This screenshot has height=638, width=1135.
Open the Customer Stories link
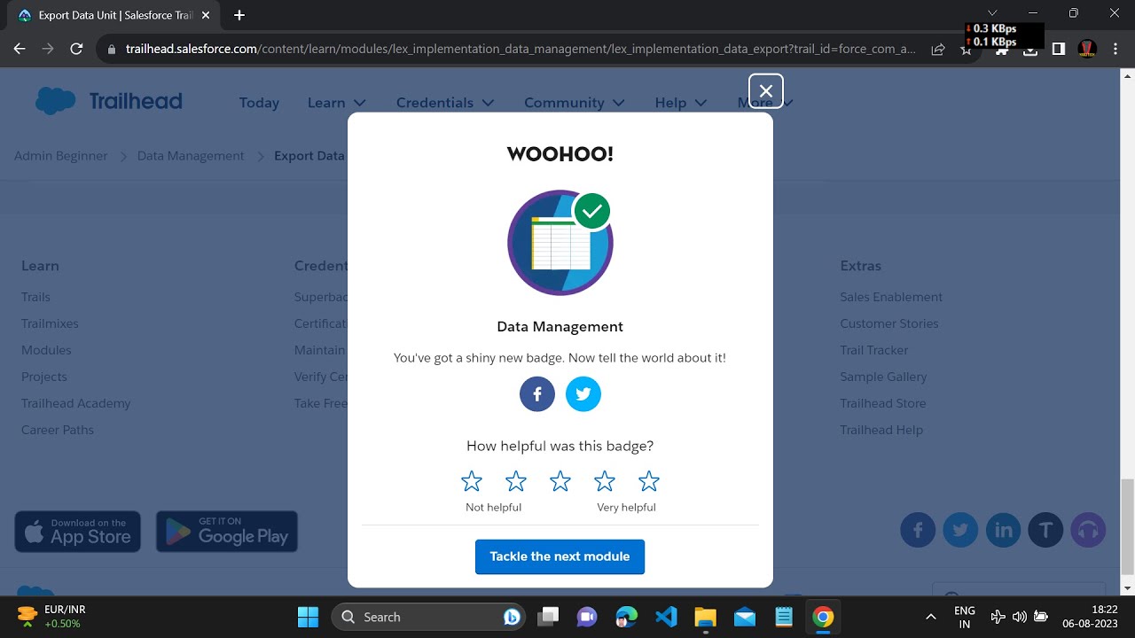(889, 323)
